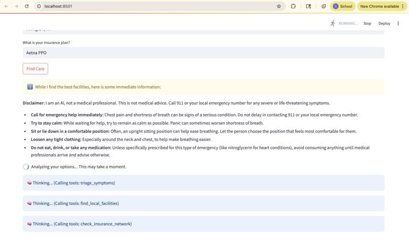Click 'Call for emergency help immediately:' bullet

click(67, 115)
